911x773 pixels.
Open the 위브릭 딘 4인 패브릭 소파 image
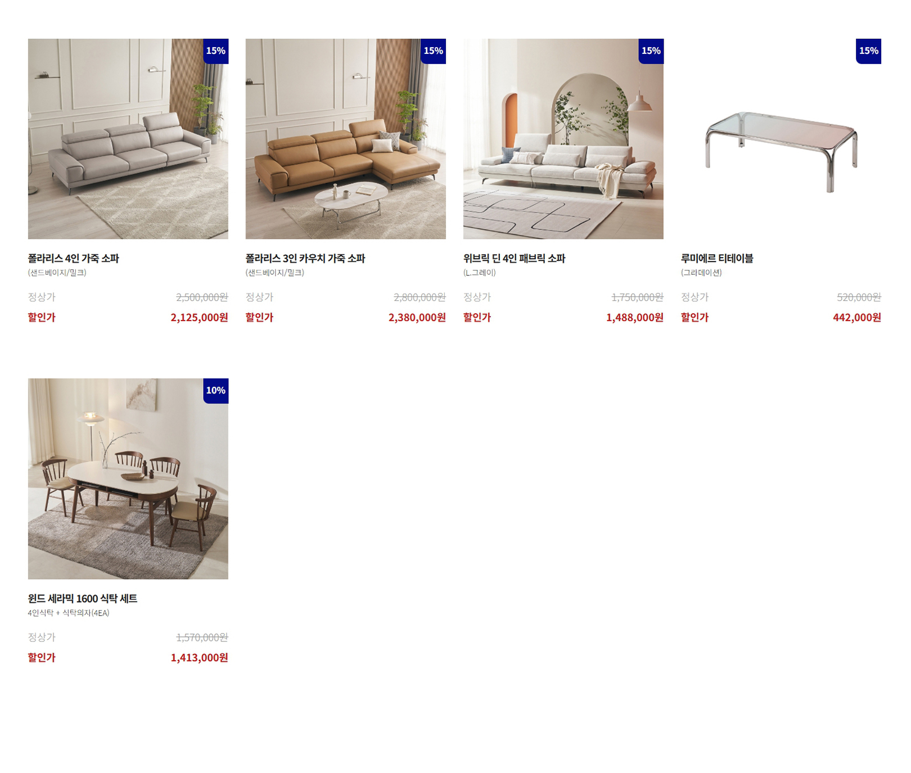(x=563, y=139)
